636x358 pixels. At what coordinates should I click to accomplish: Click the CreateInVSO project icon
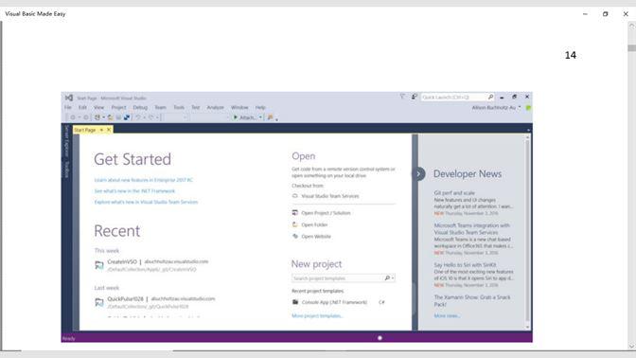tap(99, 265)
